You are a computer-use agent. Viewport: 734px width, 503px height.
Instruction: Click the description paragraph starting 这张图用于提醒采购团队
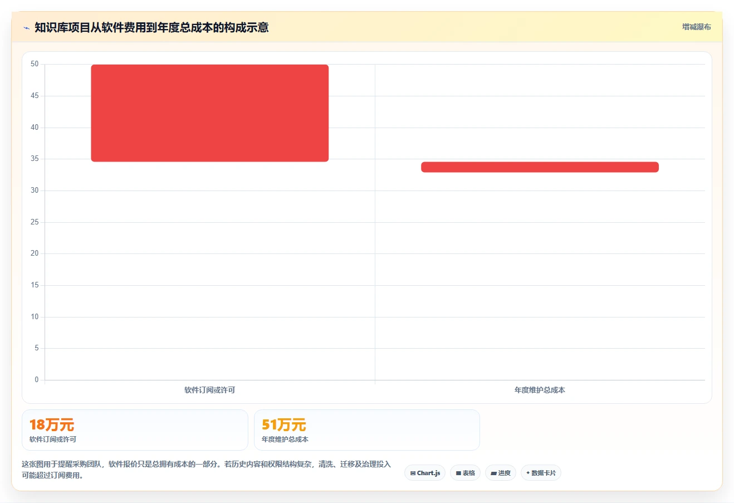[207, 470]
